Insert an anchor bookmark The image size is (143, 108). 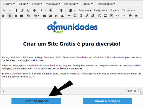pyautogui.click(x=81, y=16)
